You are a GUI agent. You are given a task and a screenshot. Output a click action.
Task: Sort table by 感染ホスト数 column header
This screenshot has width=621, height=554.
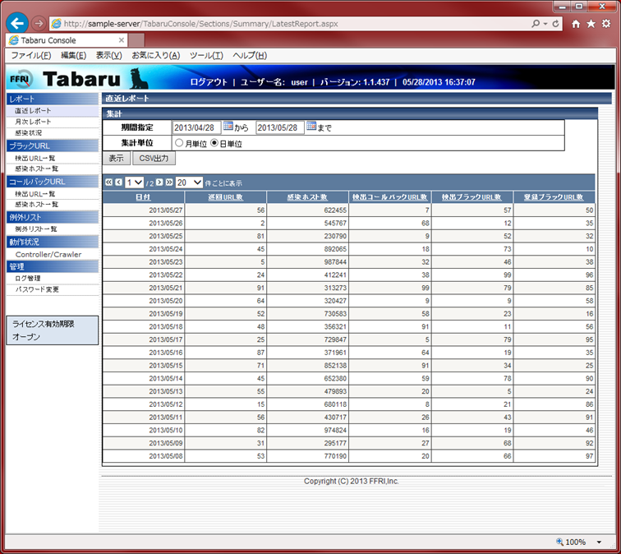[307, 197]
